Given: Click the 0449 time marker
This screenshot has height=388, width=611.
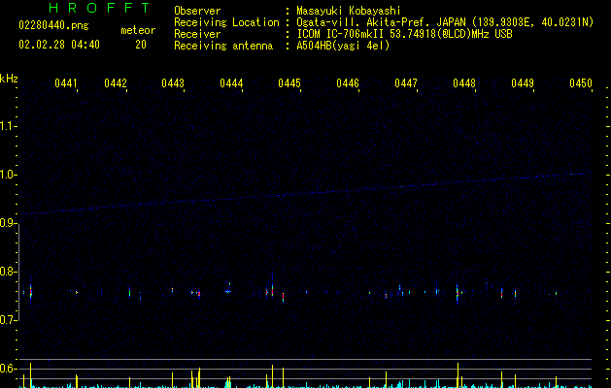Looking at the screenshot, I should 523,83.
